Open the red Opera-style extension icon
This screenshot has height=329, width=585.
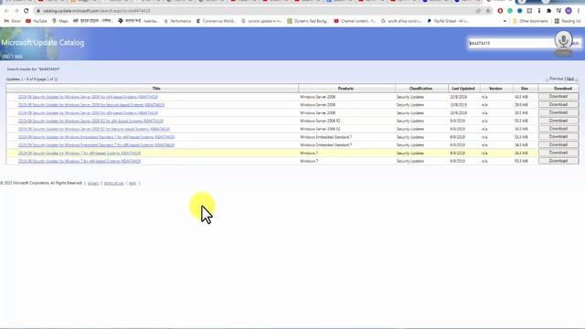pyautogui.click(x=500, y=11)
